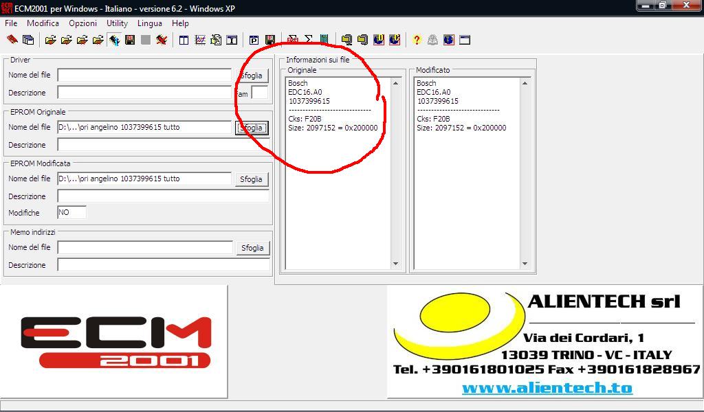Click the Modifiche field showing NO
The height and width of the screenshot is (412, 704).
(x=71, y=212)
